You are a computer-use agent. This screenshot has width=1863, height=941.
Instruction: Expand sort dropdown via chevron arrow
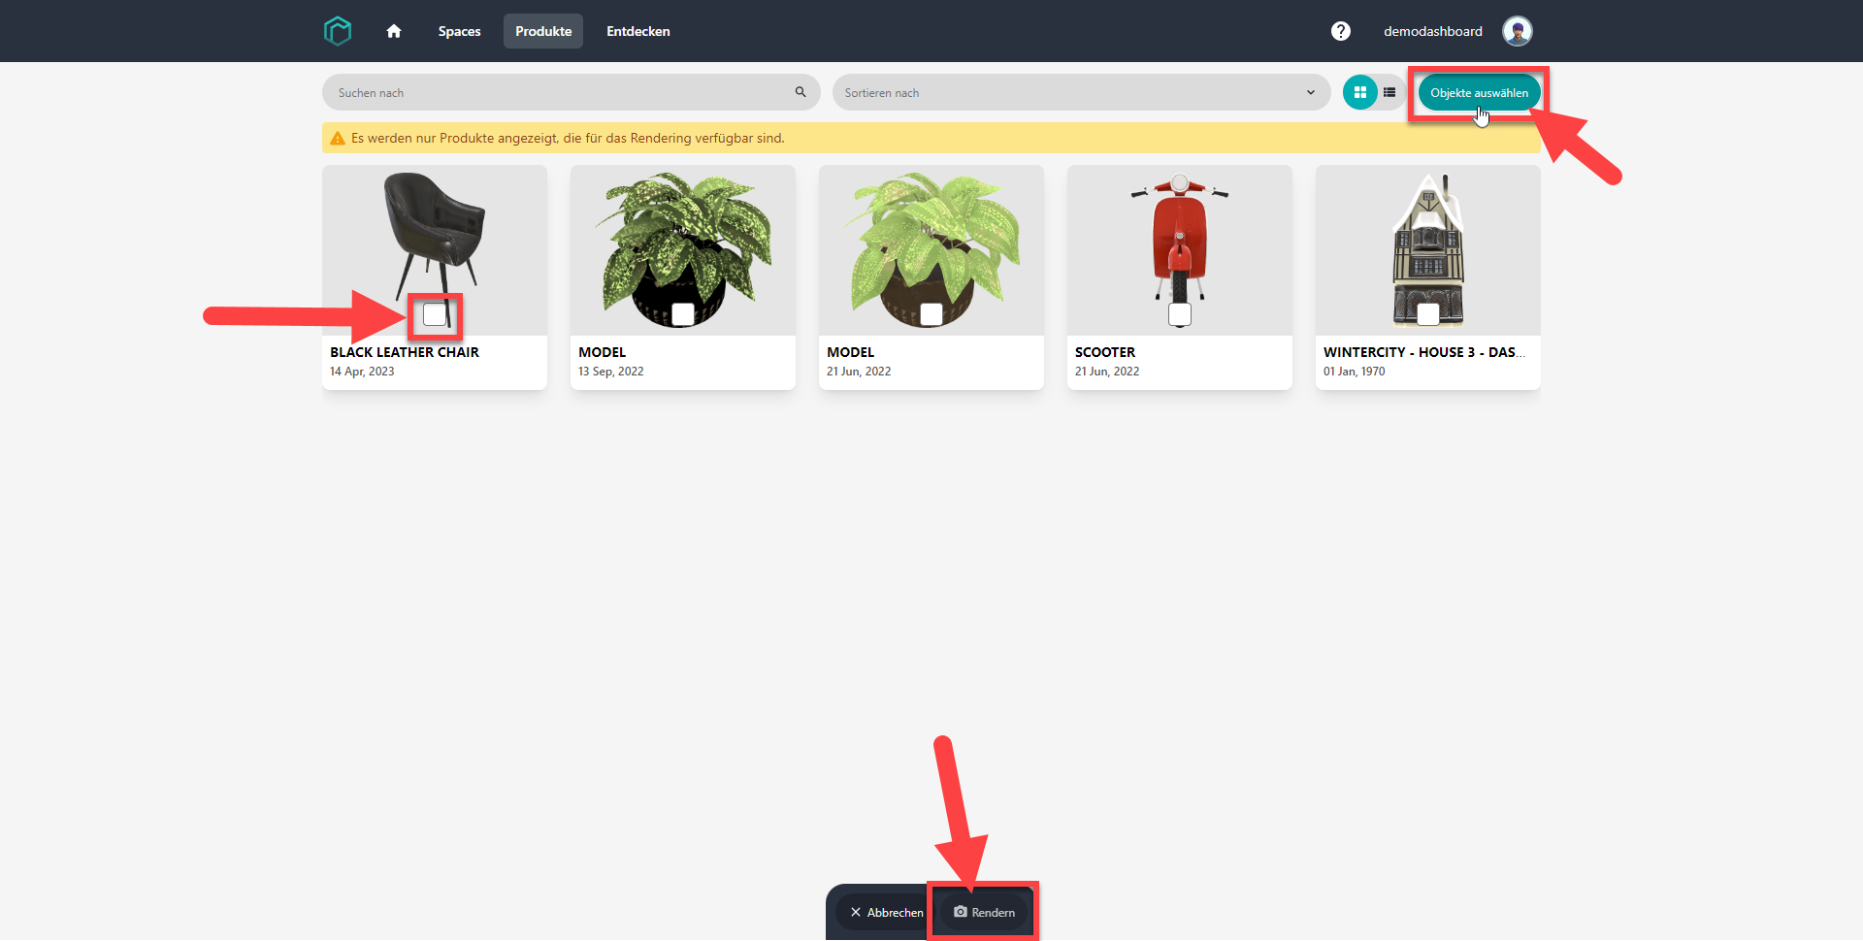point(1311,92)
